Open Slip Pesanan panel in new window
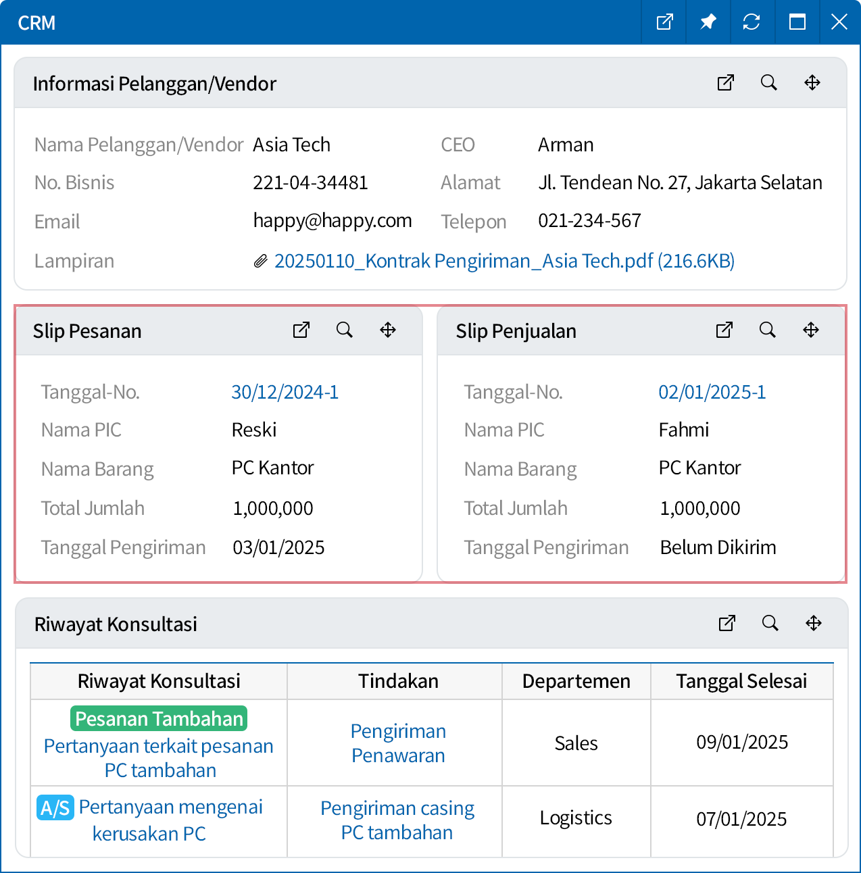861x873 pixels. click(x=301, y=330)
